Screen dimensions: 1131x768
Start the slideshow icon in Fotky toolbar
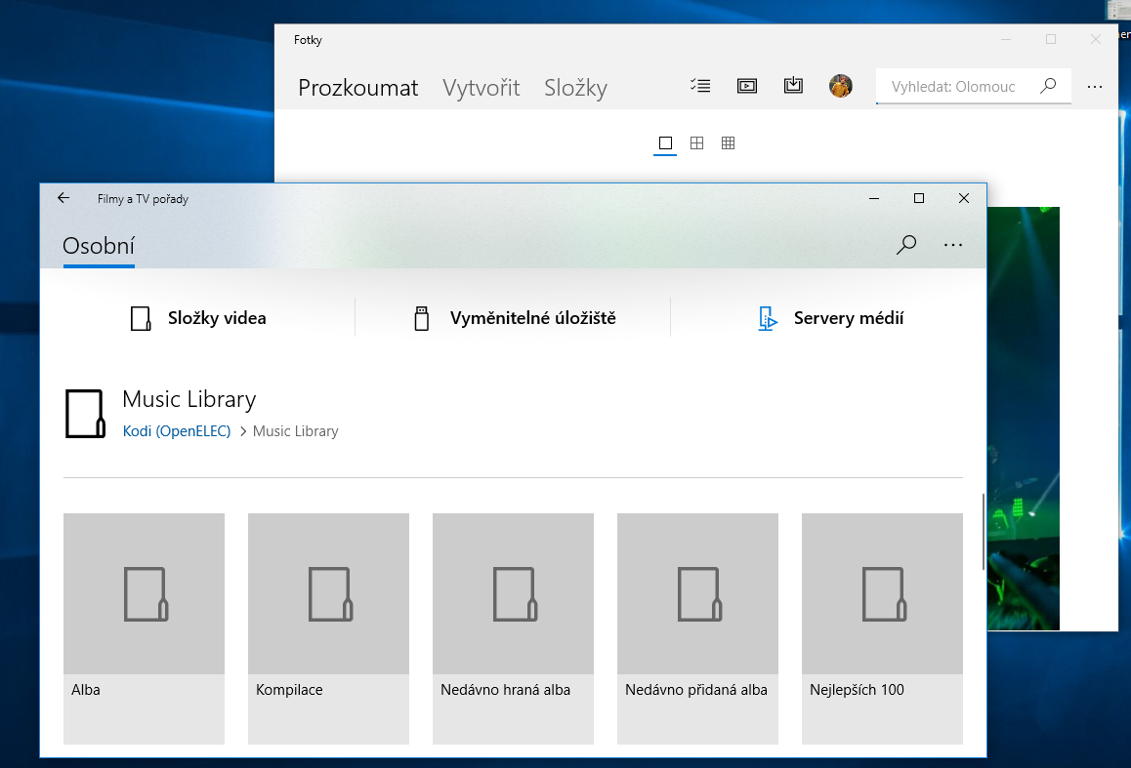click(747, 86)
